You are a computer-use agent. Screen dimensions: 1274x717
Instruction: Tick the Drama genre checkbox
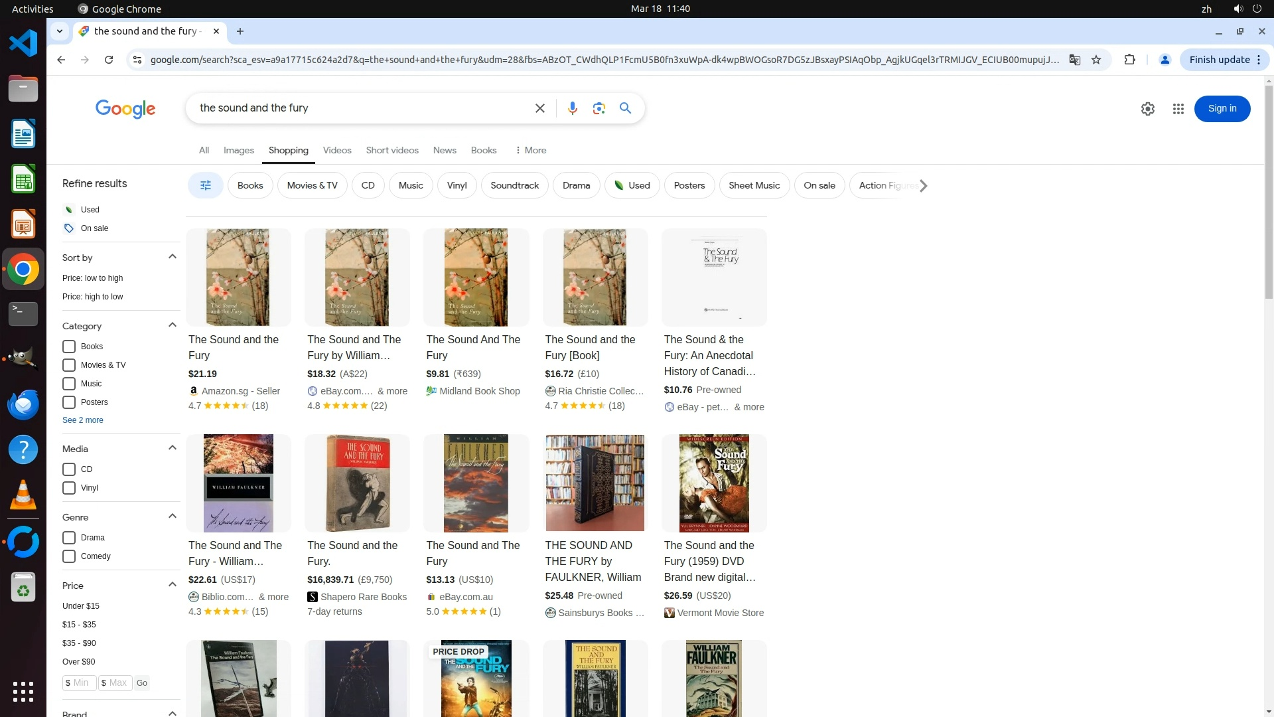pos(69,538)
